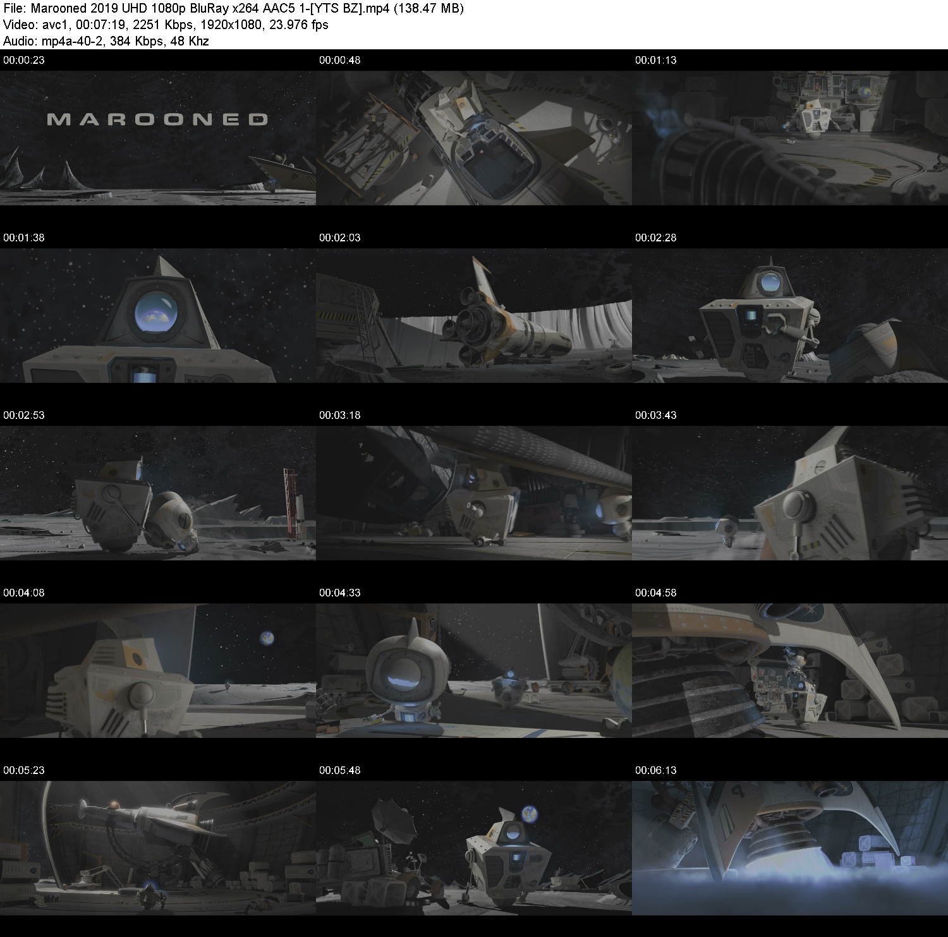The height and width of the screenshot is (937, 948).
Task: Click the timestamp label 00:02:28
Action: [656, 238]
